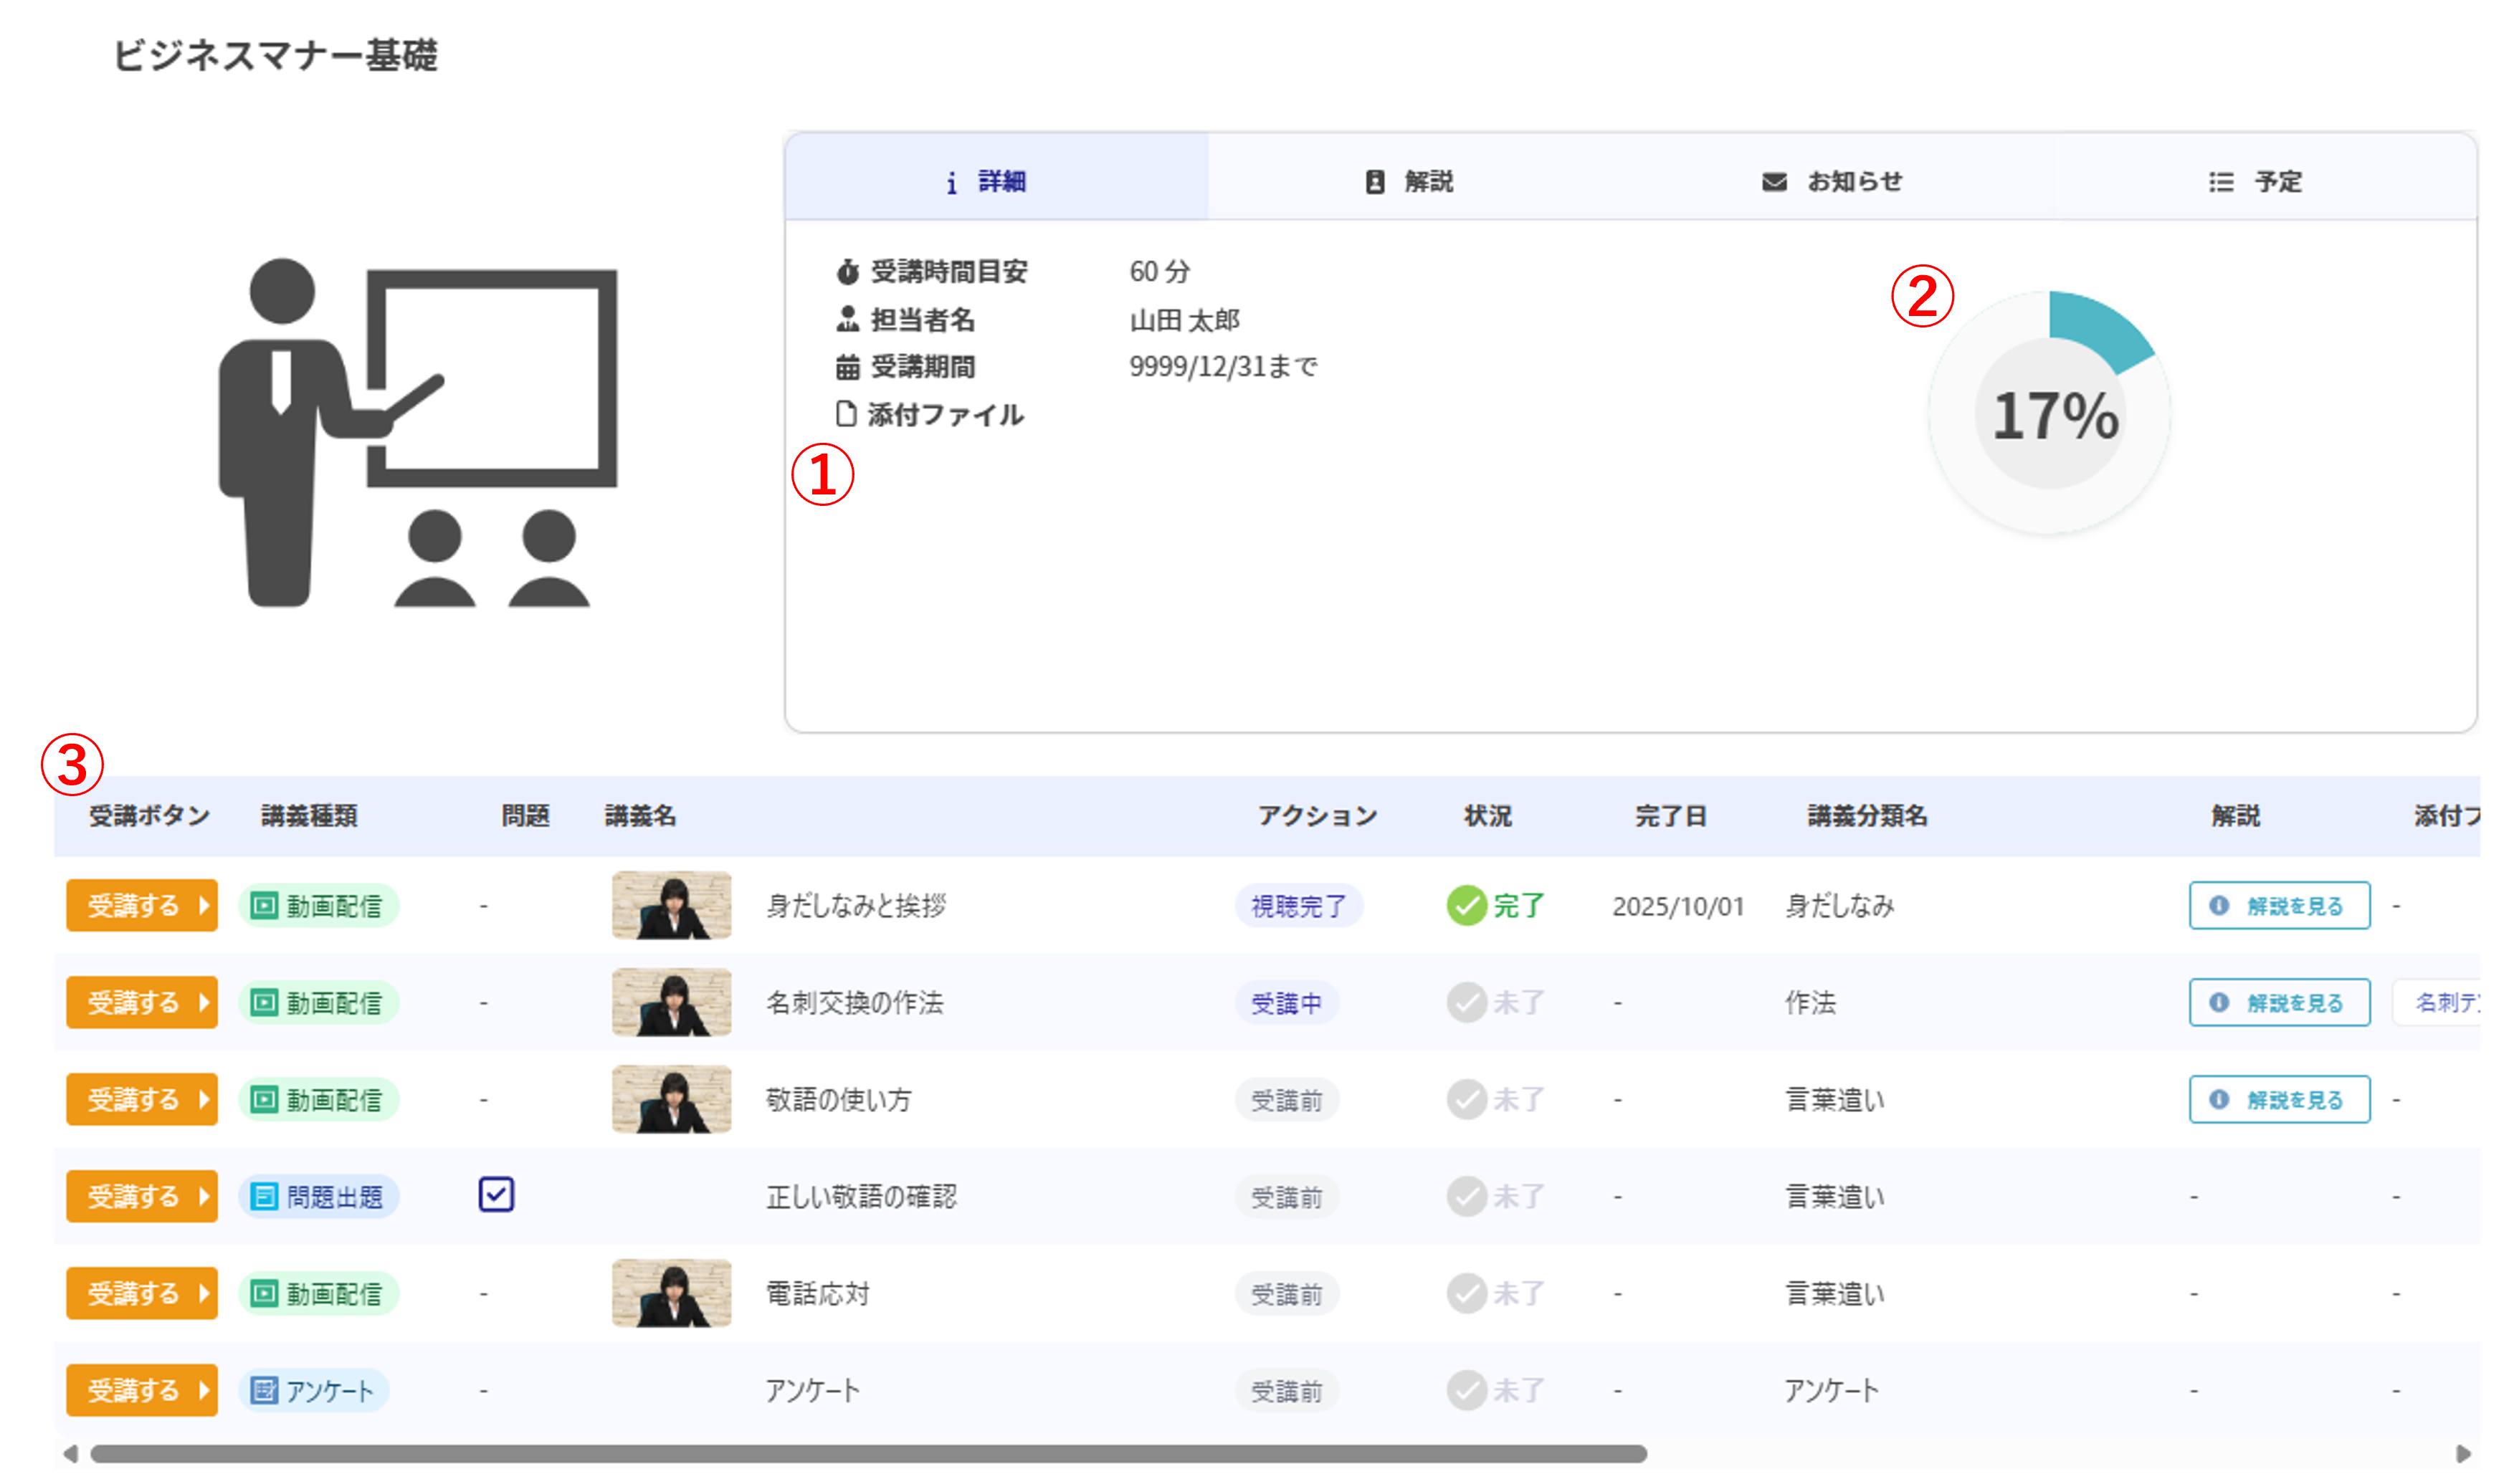Click the file icon beside 添付ファイル

[847, 414]
